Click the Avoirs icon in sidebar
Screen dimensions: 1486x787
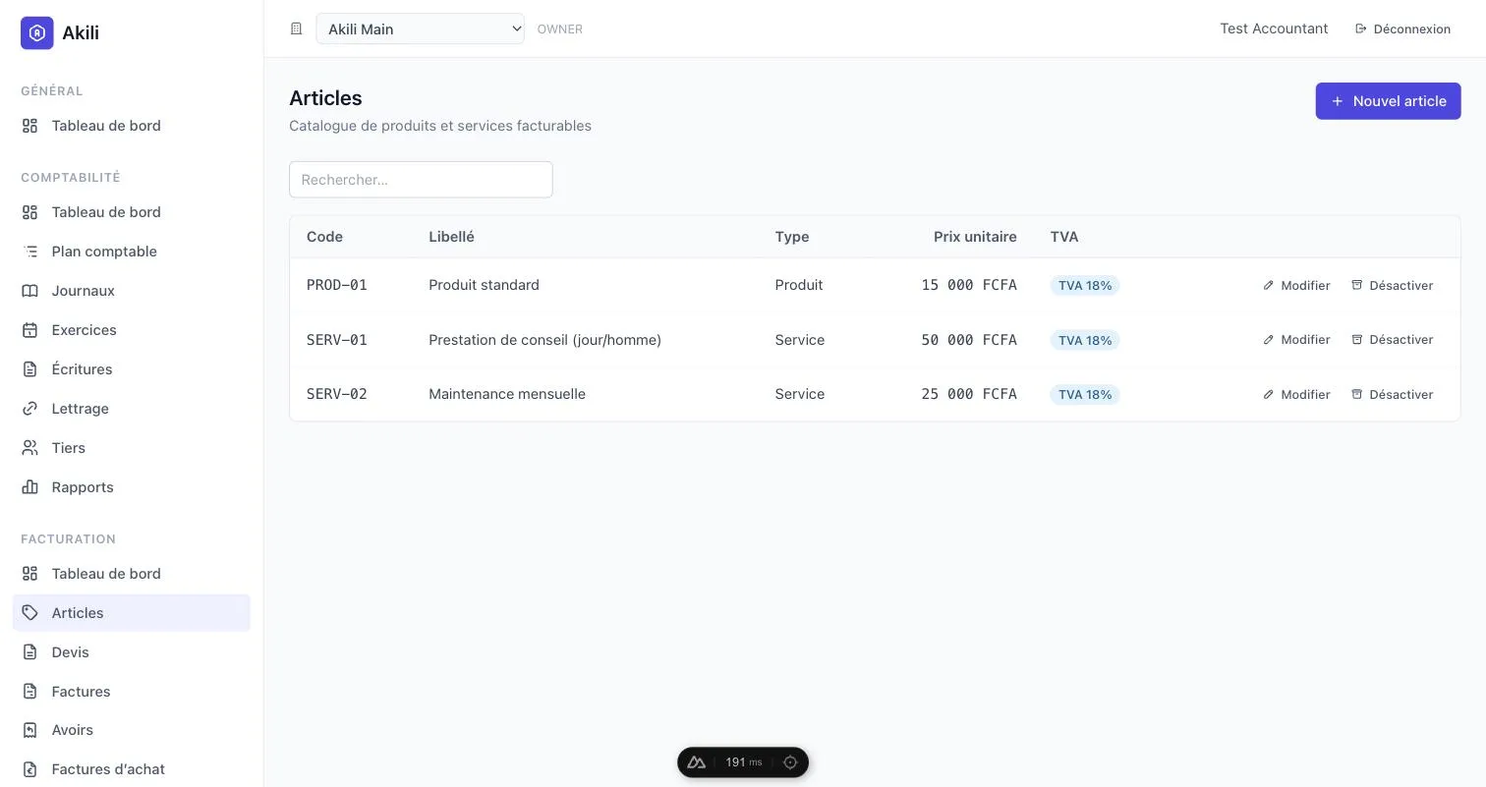[x=30, y=730]
